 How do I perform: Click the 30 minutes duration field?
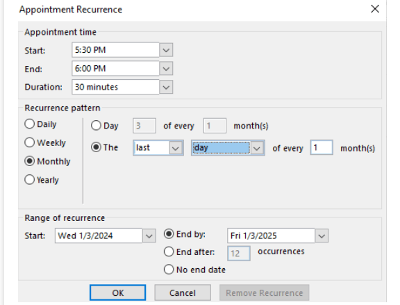point(115,87)
